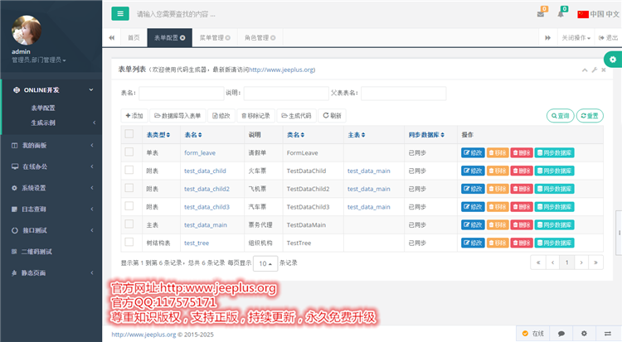622x342 pixels.
Task: Click the floating green settings gear icon
Action: [x=612, y=60]
